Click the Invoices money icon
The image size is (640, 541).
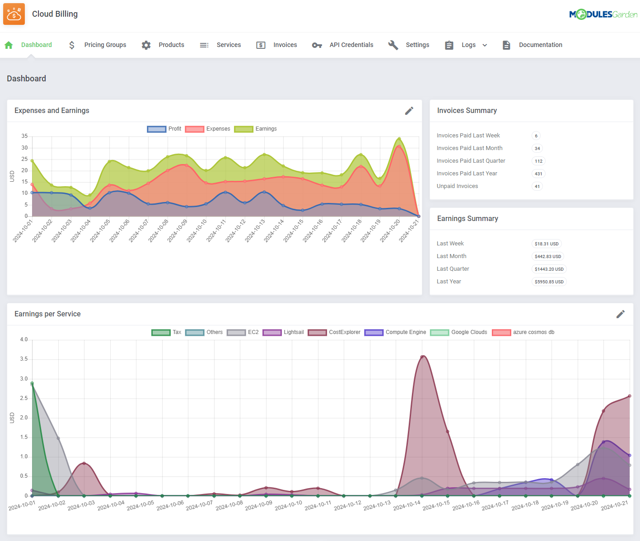pyautogui.click(x=261, y=45)
